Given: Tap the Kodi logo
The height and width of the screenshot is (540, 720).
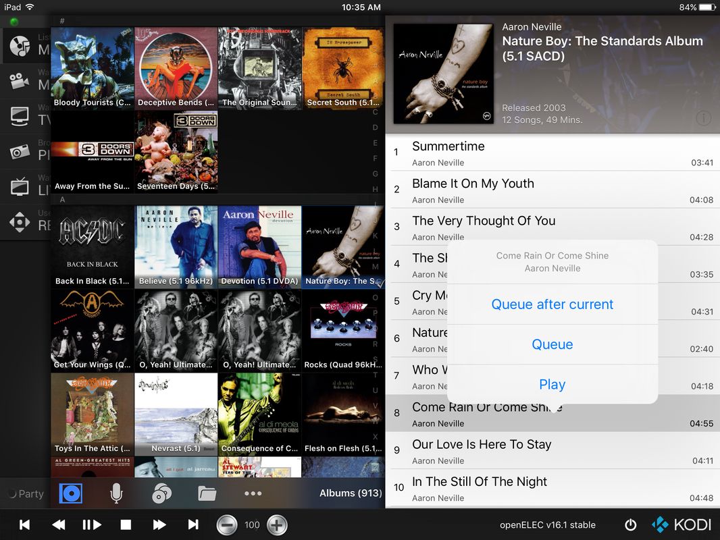Looking at the screenshot, I should click(x=682, y=524).
